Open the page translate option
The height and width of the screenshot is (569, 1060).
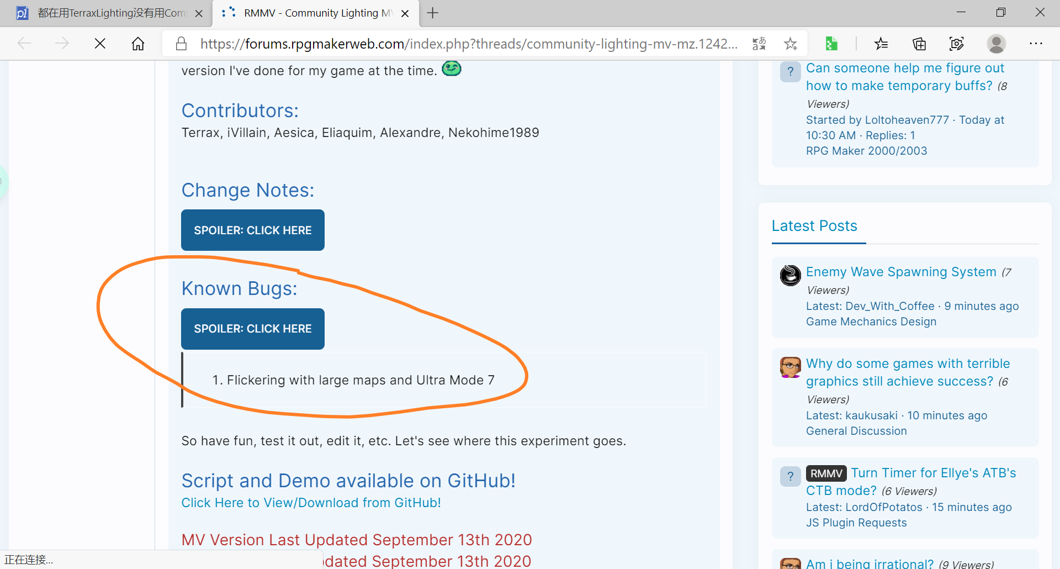759,44
